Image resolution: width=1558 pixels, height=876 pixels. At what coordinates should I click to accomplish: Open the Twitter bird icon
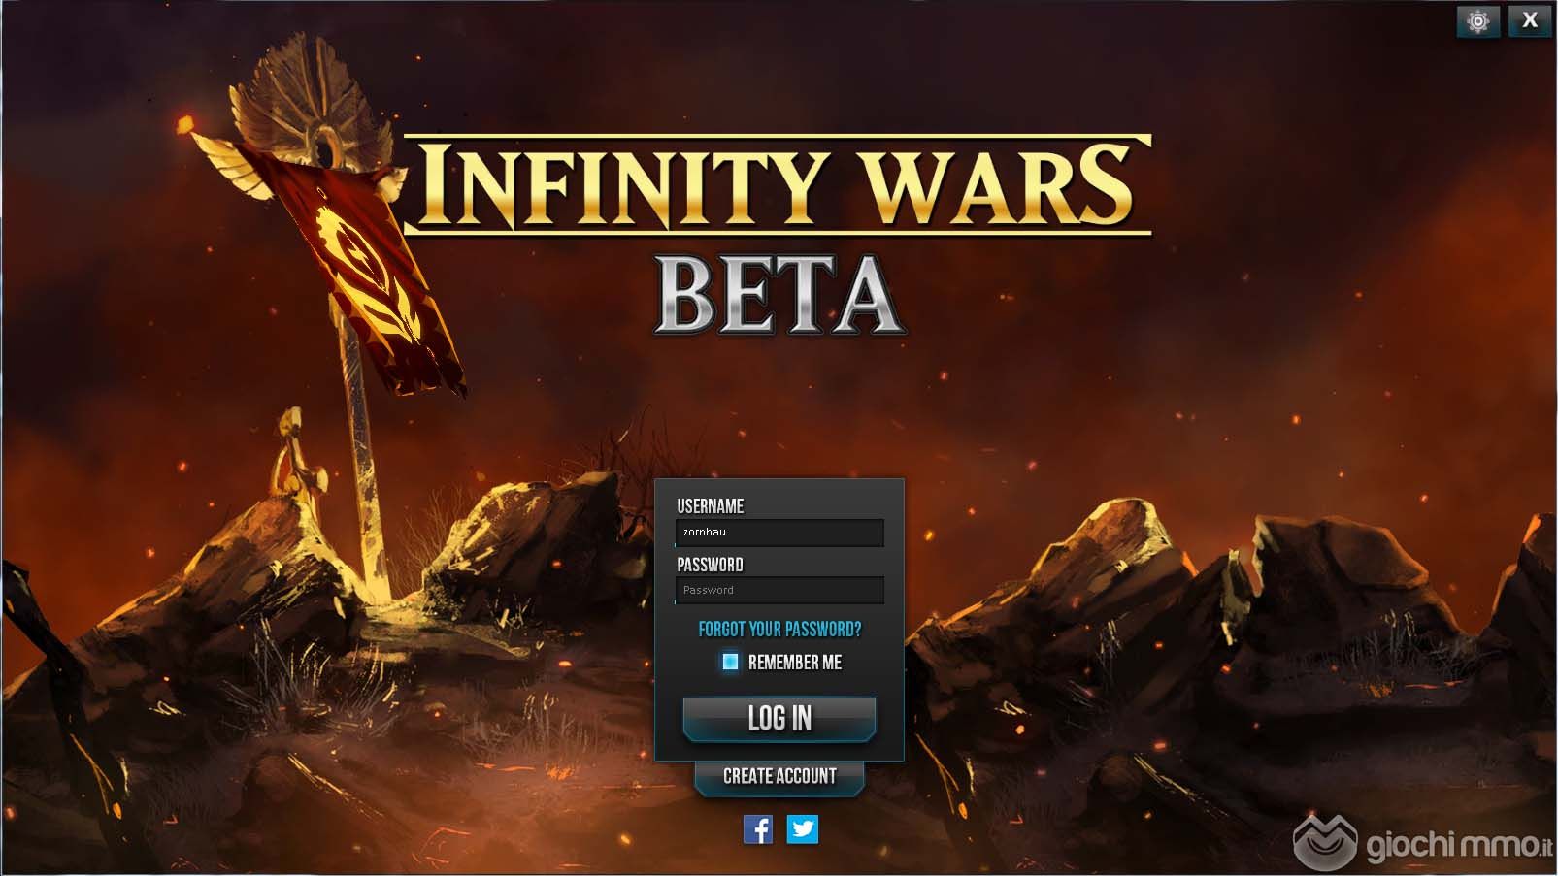[x=802, y=829]
